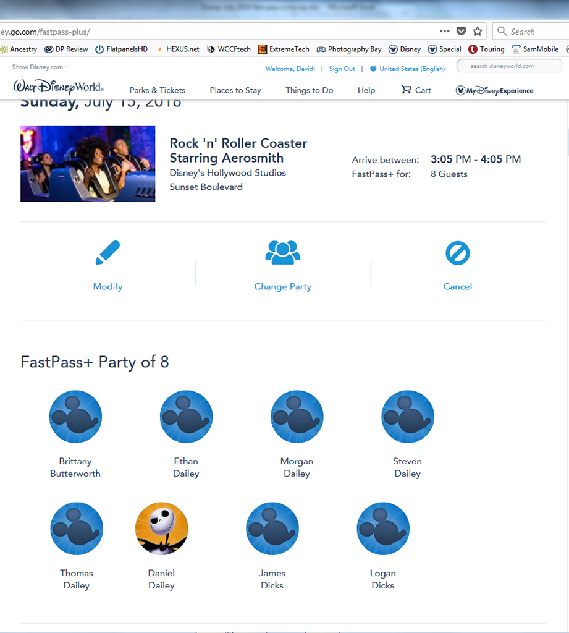Open the Ancestry bookmark
This screenshot has width=569, height=633.
(19, 49)
